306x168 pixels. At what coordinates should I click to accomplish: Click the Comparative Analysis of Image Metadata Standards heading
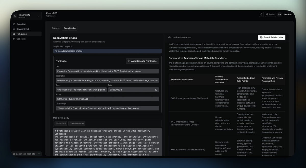click(198, 58)
